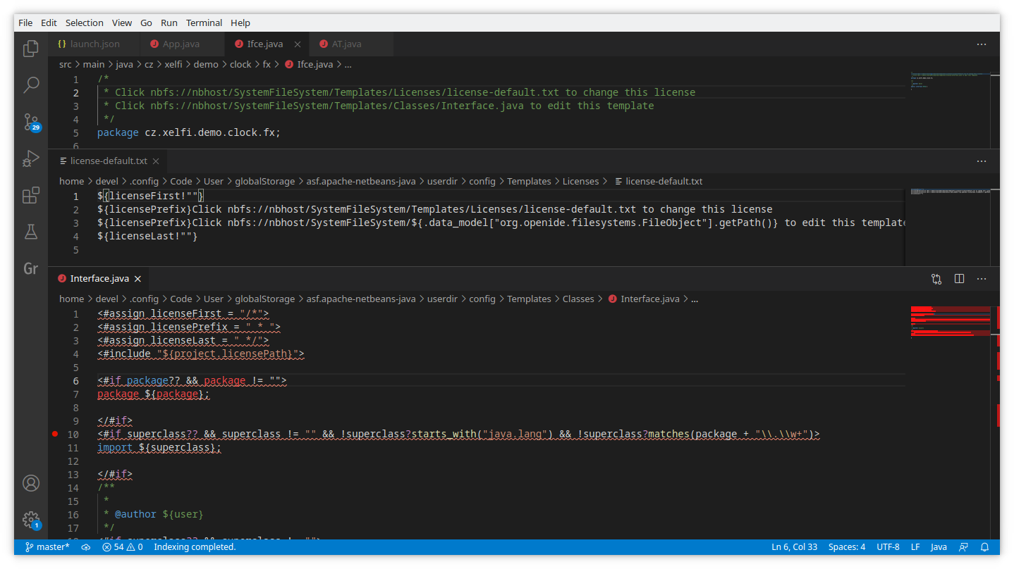Viewport: 1014px width, 569px height.
Task: Click 'Indexing completed.' status message
Action: click(195, 547)
